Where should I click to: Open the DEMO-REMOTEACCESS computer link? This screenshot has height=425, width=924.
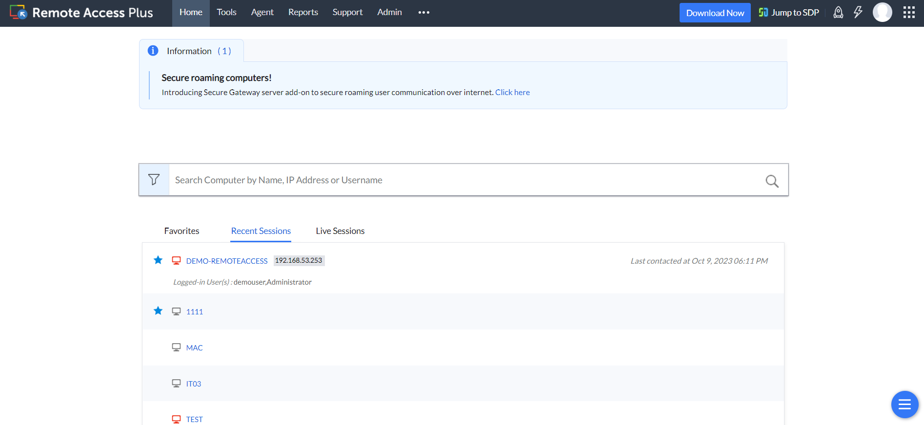pos(227,261)
